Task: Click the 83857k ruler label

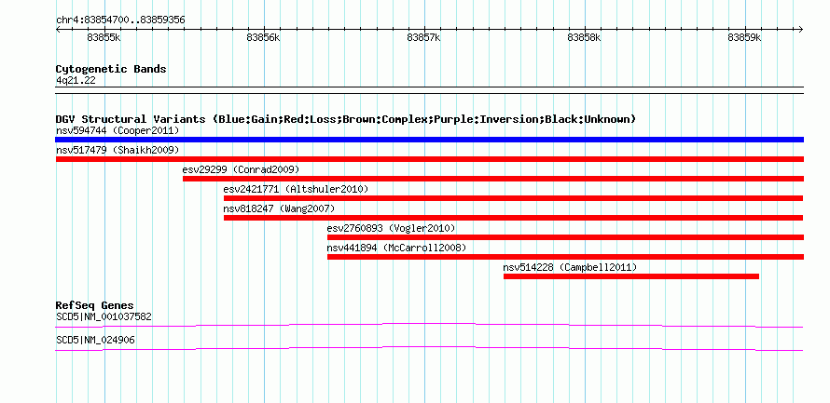Action: [423, 37]
